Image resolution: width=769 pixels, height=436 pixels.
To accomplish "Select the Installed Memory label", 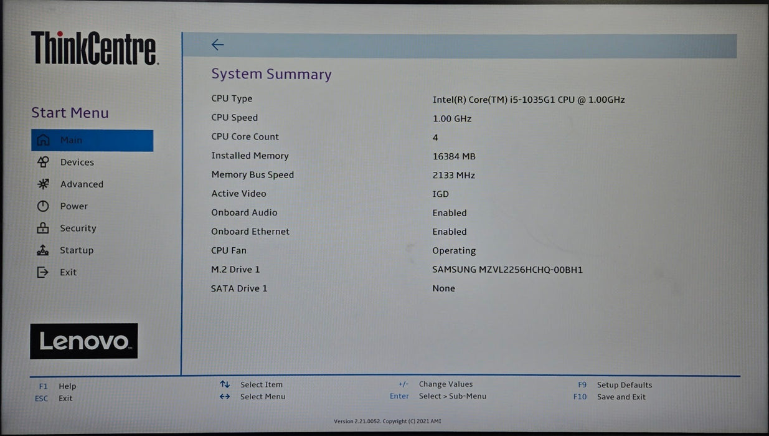I will 250,156.
